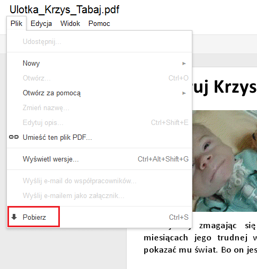Click the baby photo in the PDF

tap(225, 161)
